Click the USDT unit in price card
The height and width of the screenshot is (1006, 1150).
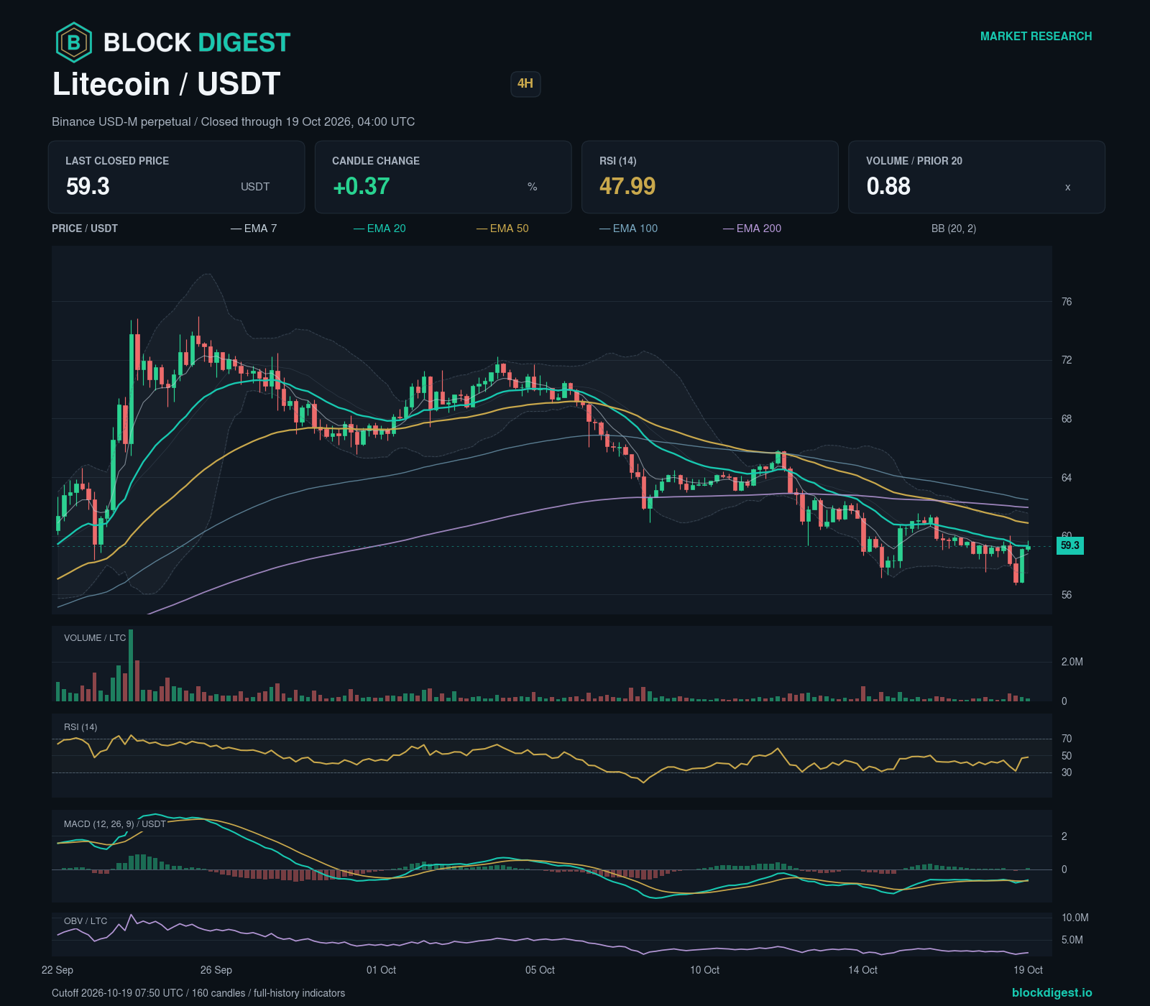click(x=255, y=187)
